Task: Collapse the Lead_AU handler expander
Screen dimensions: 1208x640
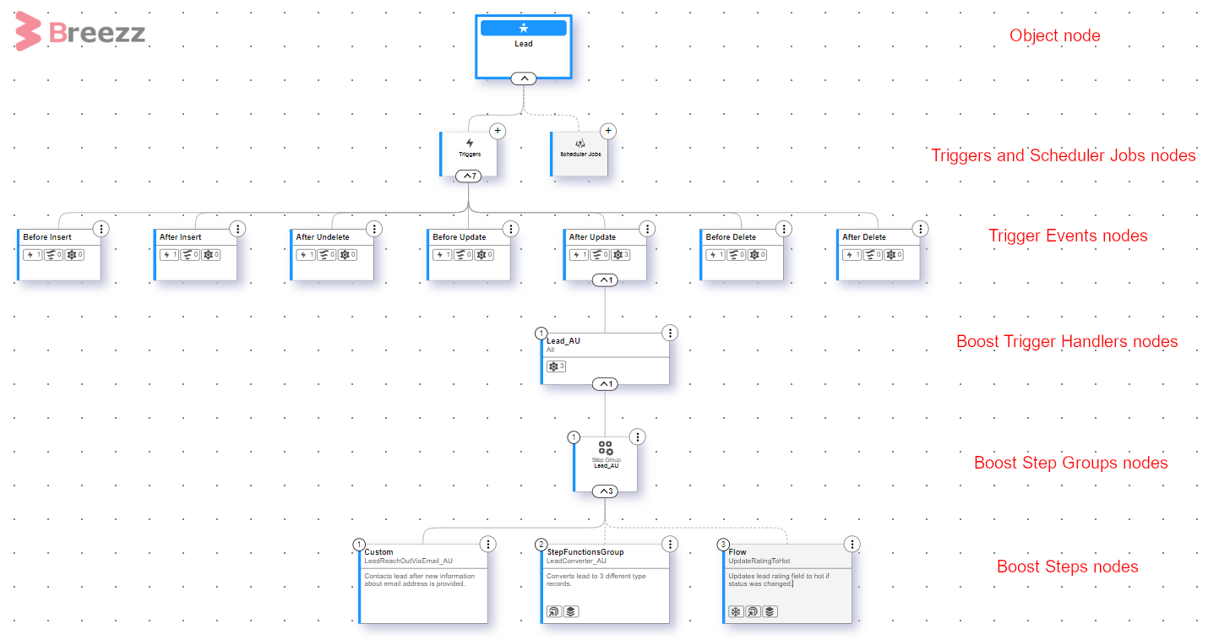Action: tap(605, 383)
